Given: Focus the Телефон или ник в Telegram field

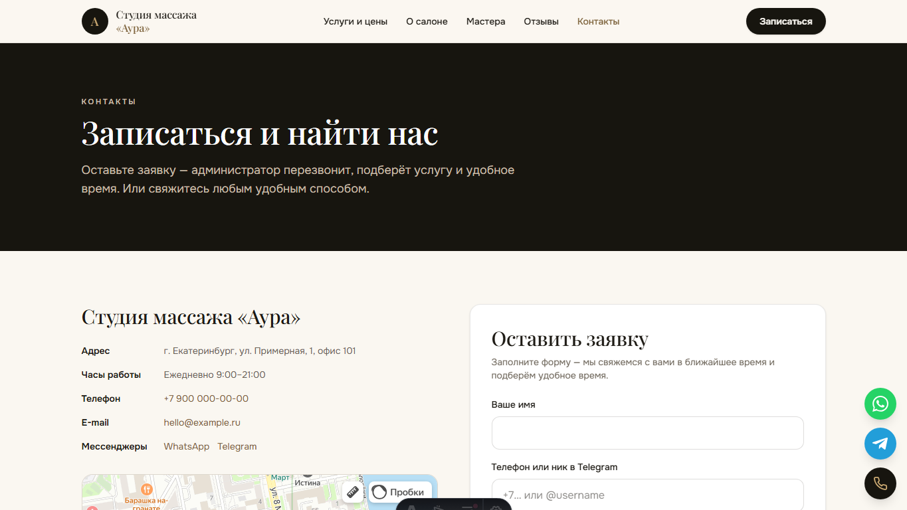Looking at the screenshot, I should (648, 495).
